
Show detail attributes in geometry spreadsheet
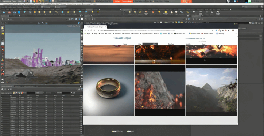click(x=22, y=93)
